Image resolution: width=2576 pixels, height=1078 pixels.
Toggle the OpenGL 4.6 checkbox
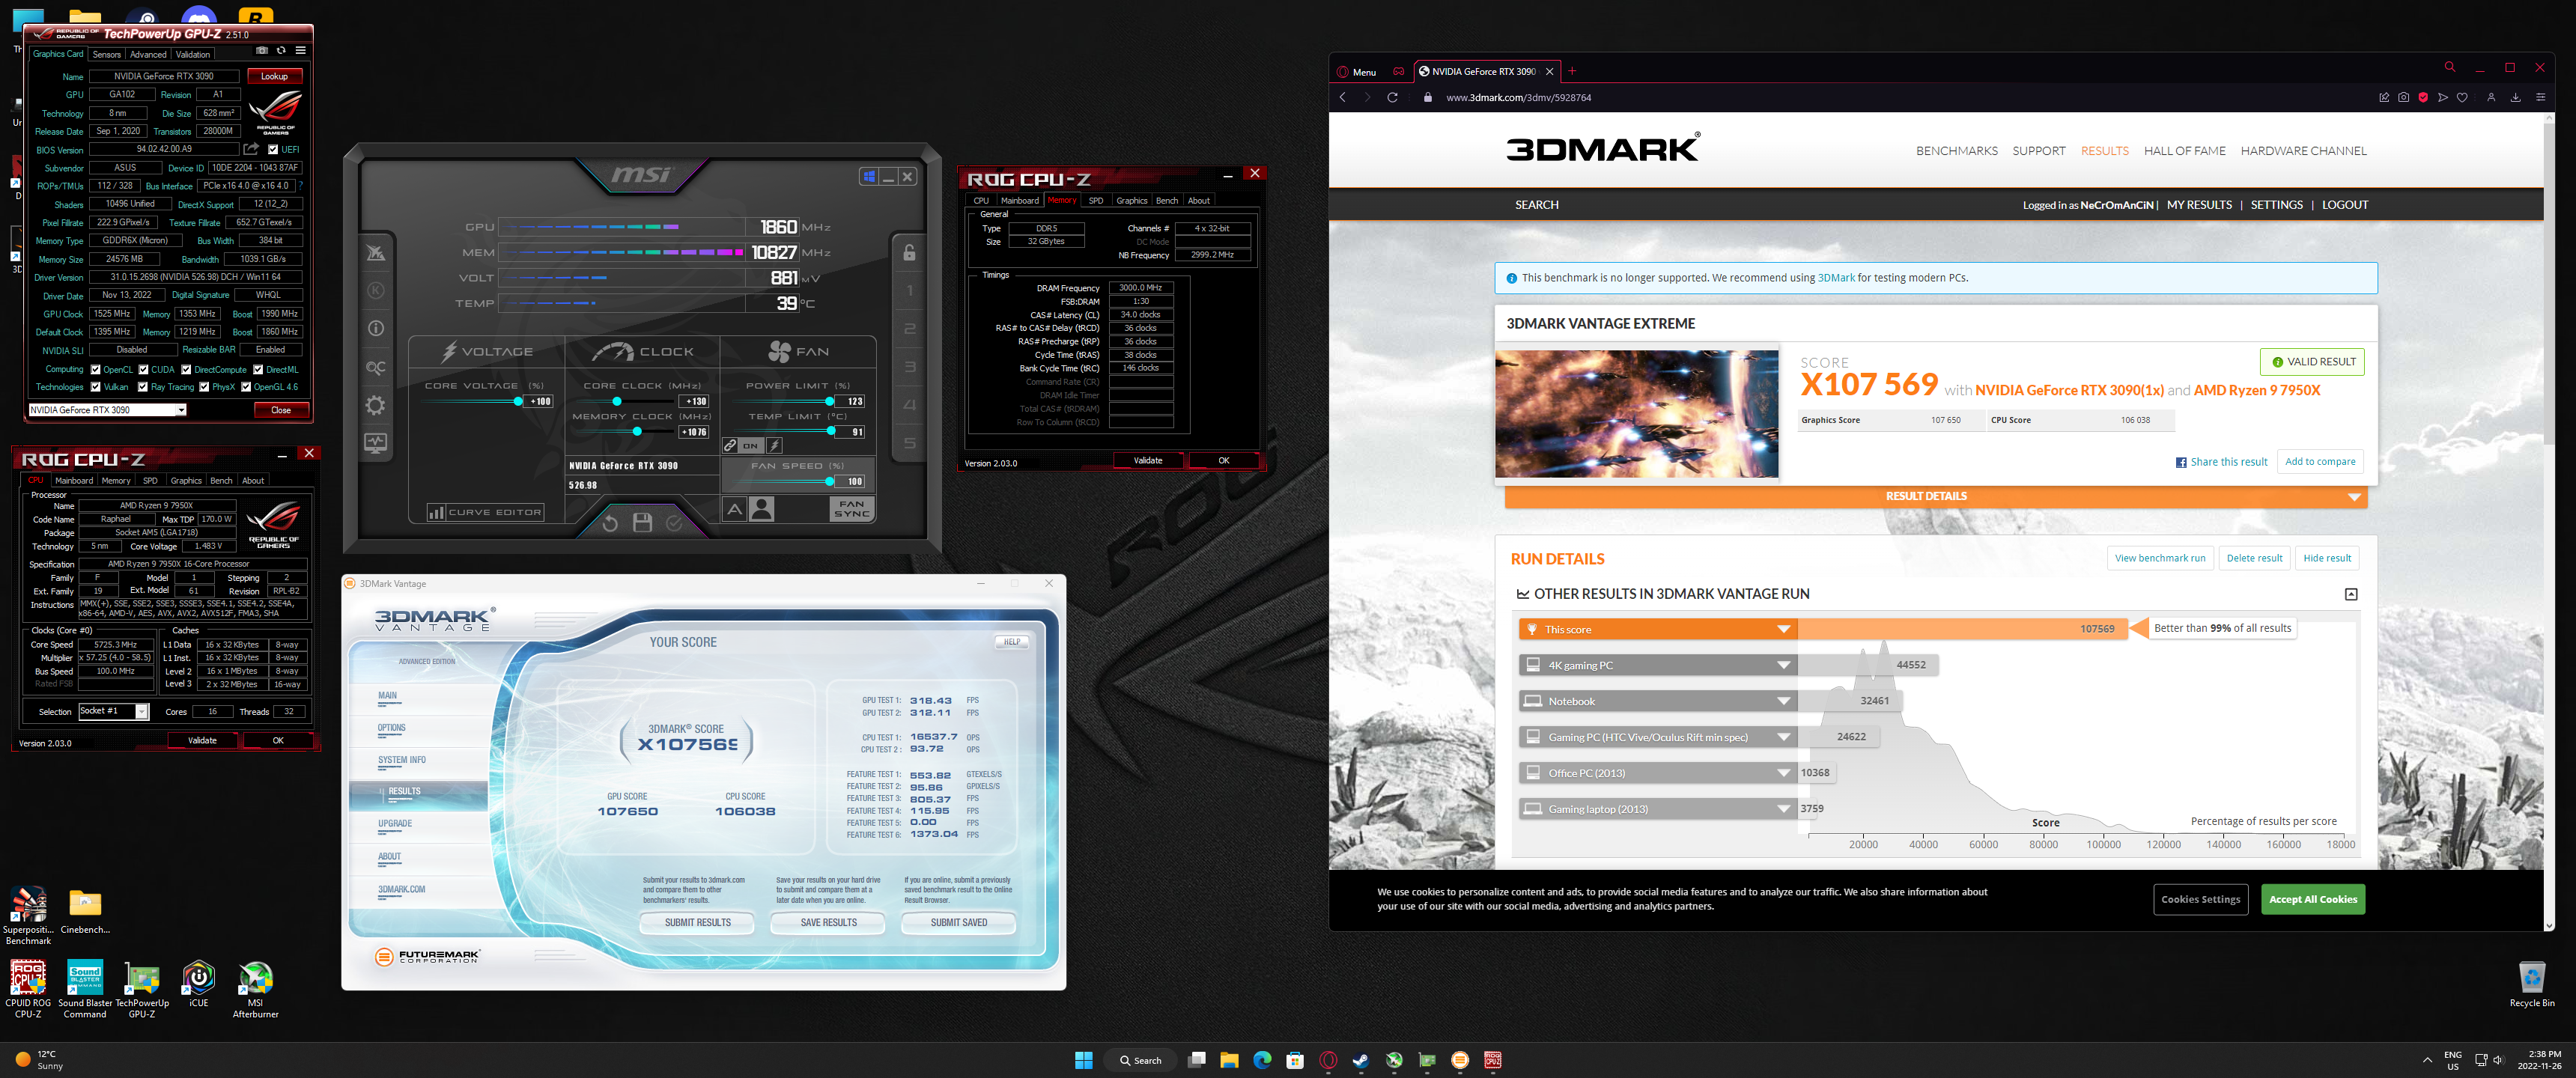pyautogui.click(x=246, y=386)
